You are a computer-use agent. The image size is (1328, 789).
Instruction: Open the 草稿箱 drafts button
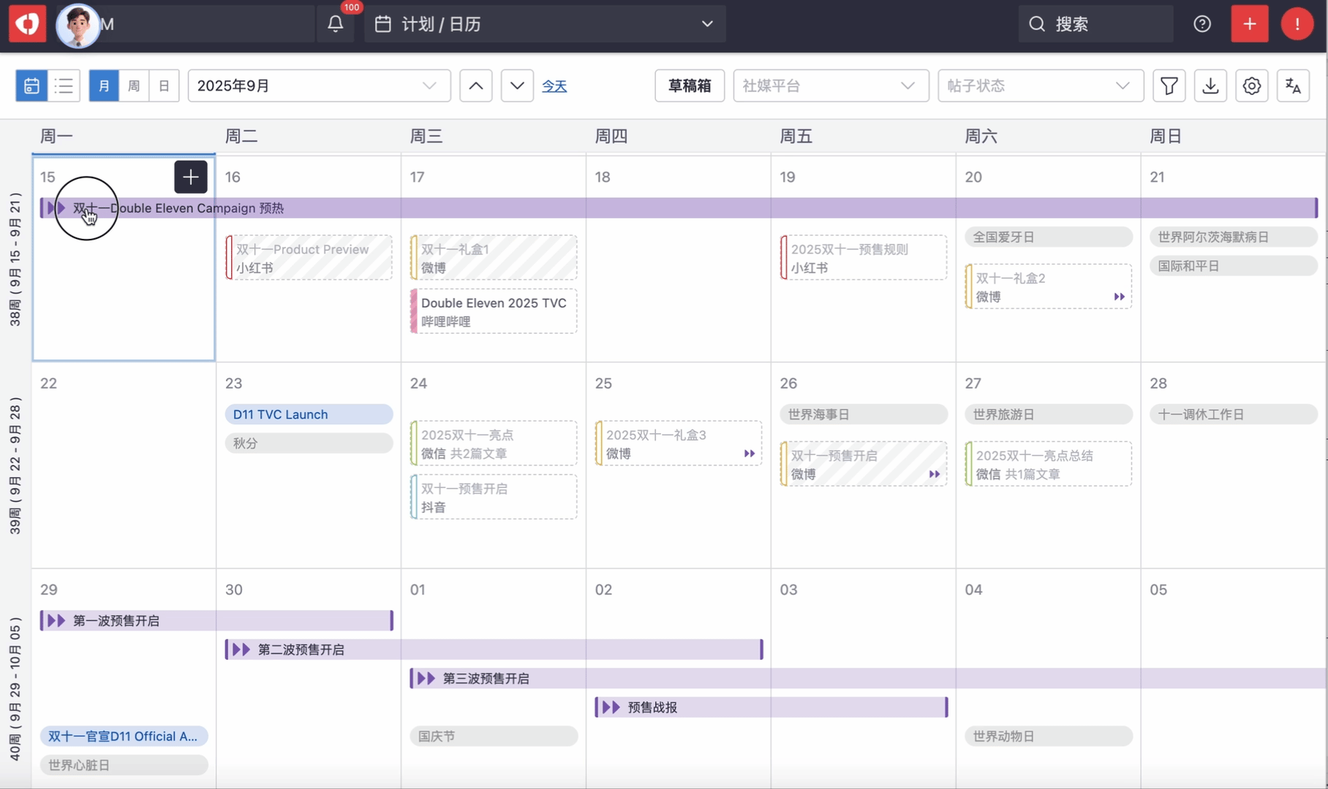click(x=689, y=85)
